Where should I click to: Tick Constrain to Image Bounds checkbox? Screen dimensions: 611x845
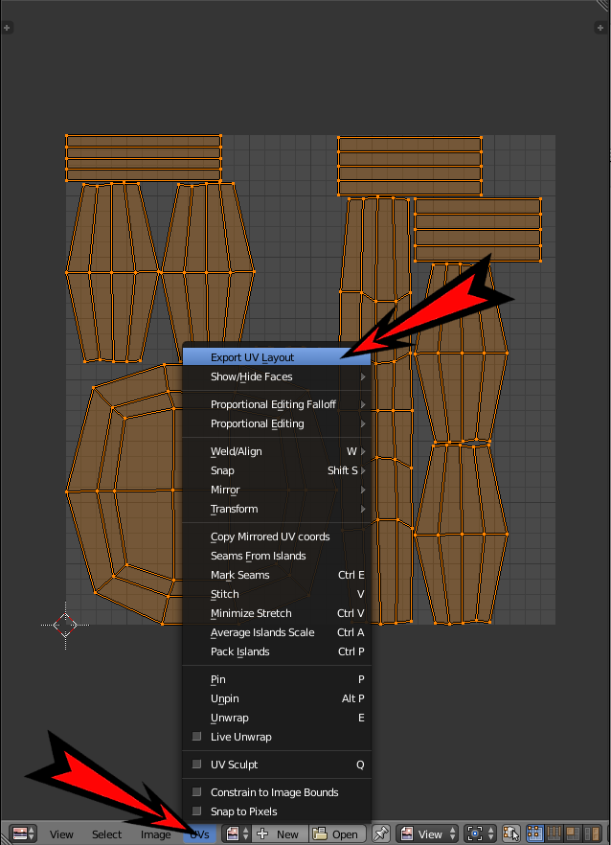pyautogui.click(x=196, y=791)
